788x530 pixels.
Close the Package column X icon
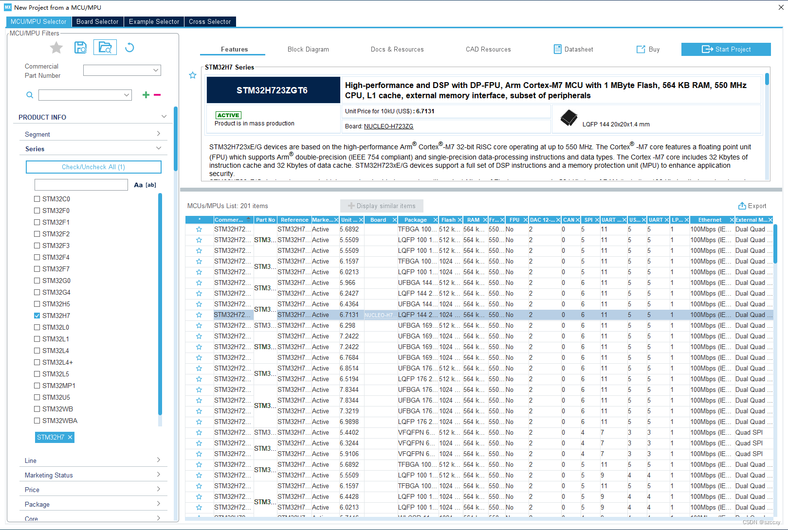[436, 220]
